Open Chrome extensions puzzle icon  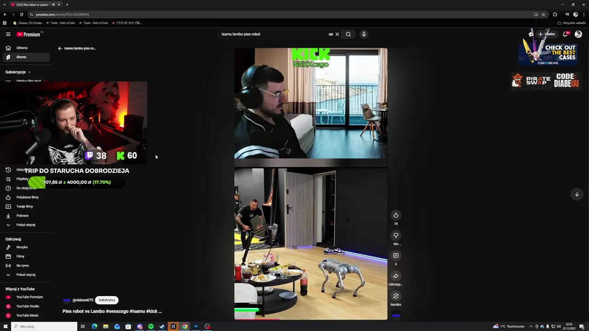(555, 14)
